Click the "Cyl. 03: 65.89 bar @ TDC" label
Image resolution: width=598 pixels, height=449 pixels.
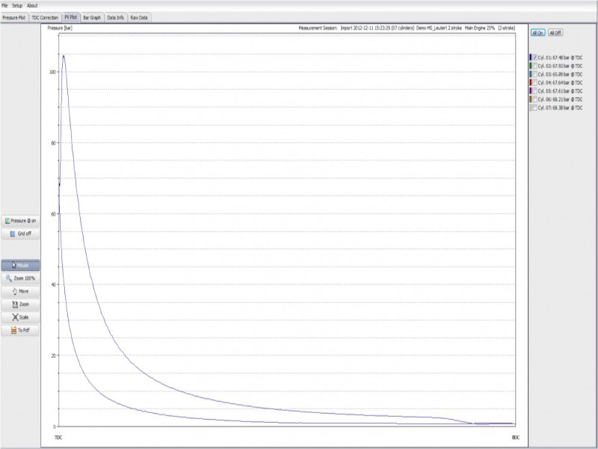click(x=560, y=74)
